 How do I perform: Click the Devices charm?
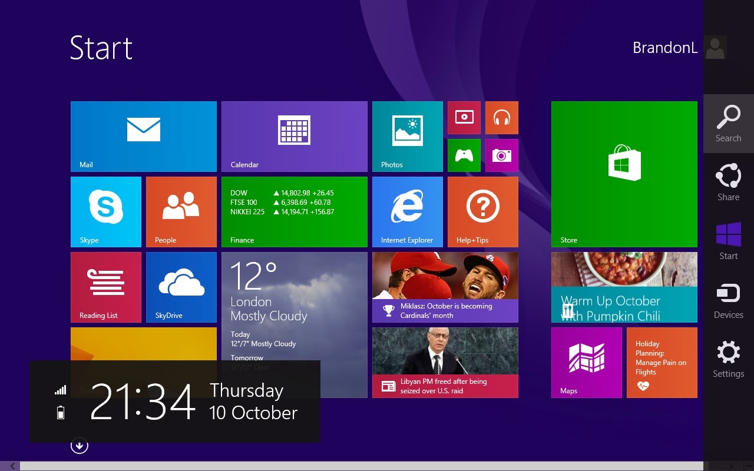pos(729,300)
